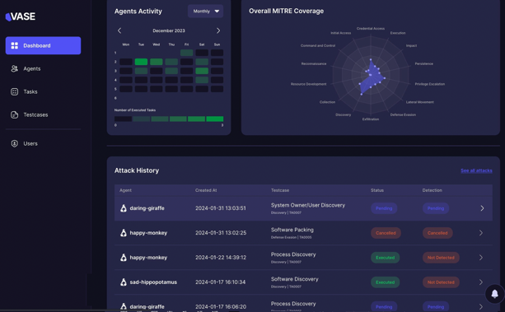Click the Software Packing testcase title

[x=292, y=230]
